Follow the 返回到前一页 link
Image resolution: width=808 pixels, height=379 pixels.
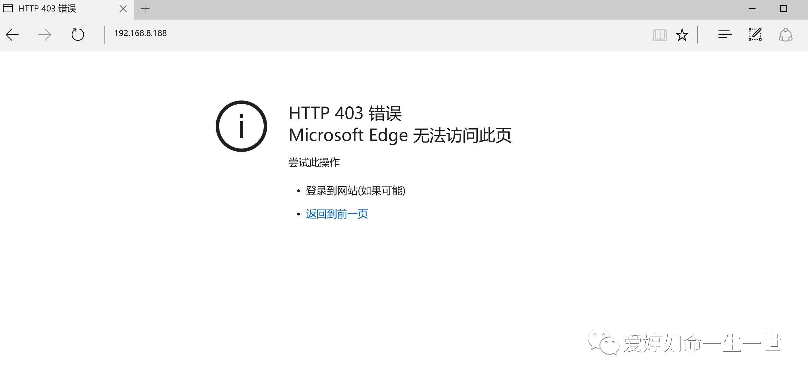[337, 214]
